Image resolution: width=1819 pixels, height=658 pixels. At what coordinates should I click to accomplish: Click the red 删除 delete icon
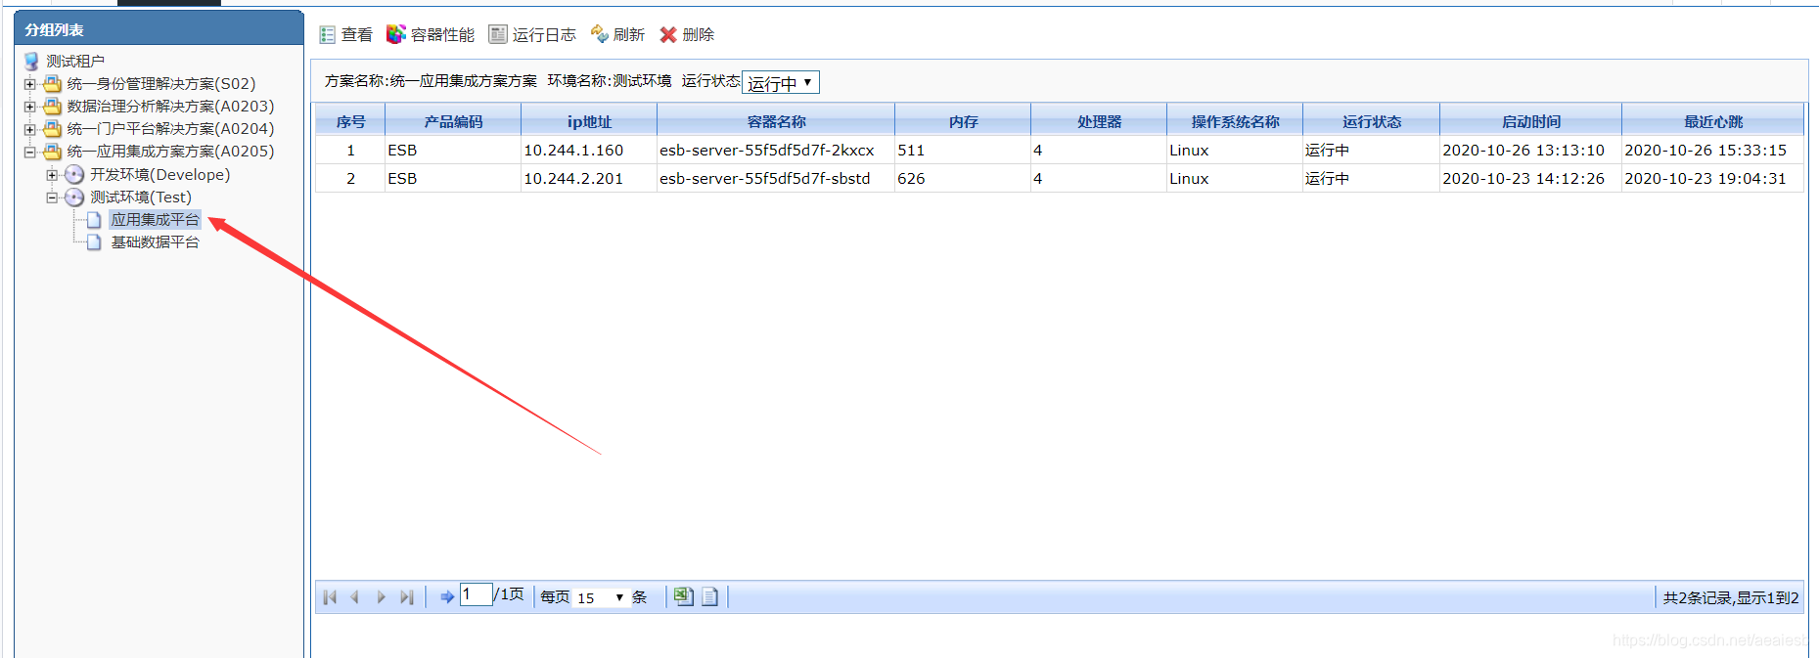click(x=668, y=34)
